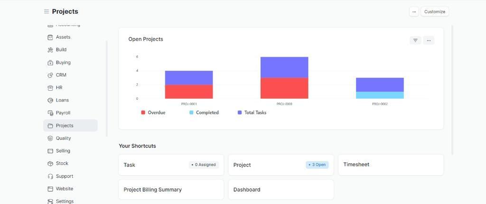The width and height of the screenshot is (486, 204).
Task: Click the Stock box icon
Action: tap(50, 164)
